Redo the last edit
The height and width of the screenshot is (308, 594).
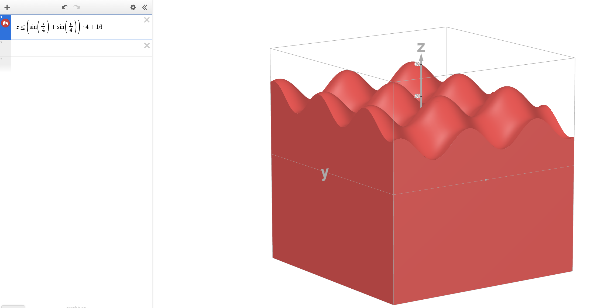click(76, 7)
